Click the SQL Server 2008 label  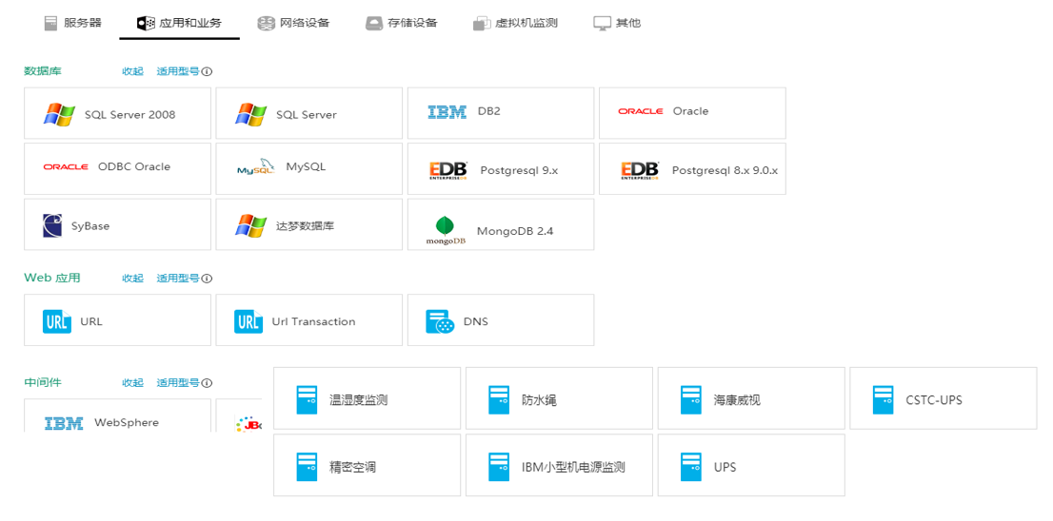pyautogui.click(x=130, y=115)
